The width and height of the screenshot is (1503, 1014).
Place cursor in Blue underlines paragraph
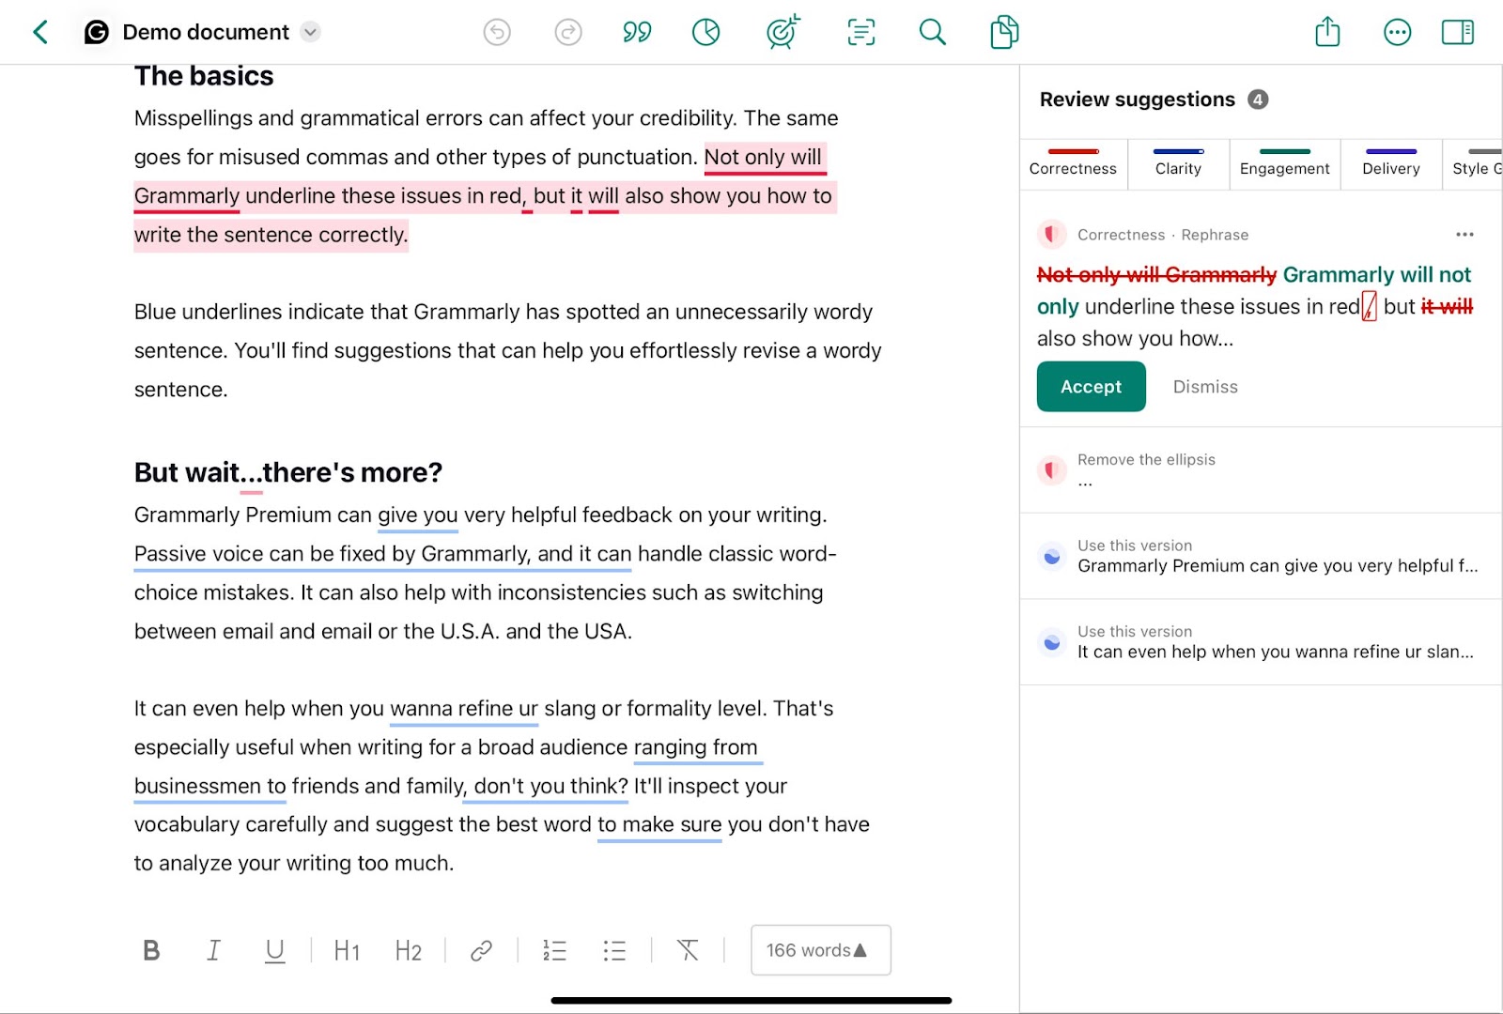[x=507, y=350]
